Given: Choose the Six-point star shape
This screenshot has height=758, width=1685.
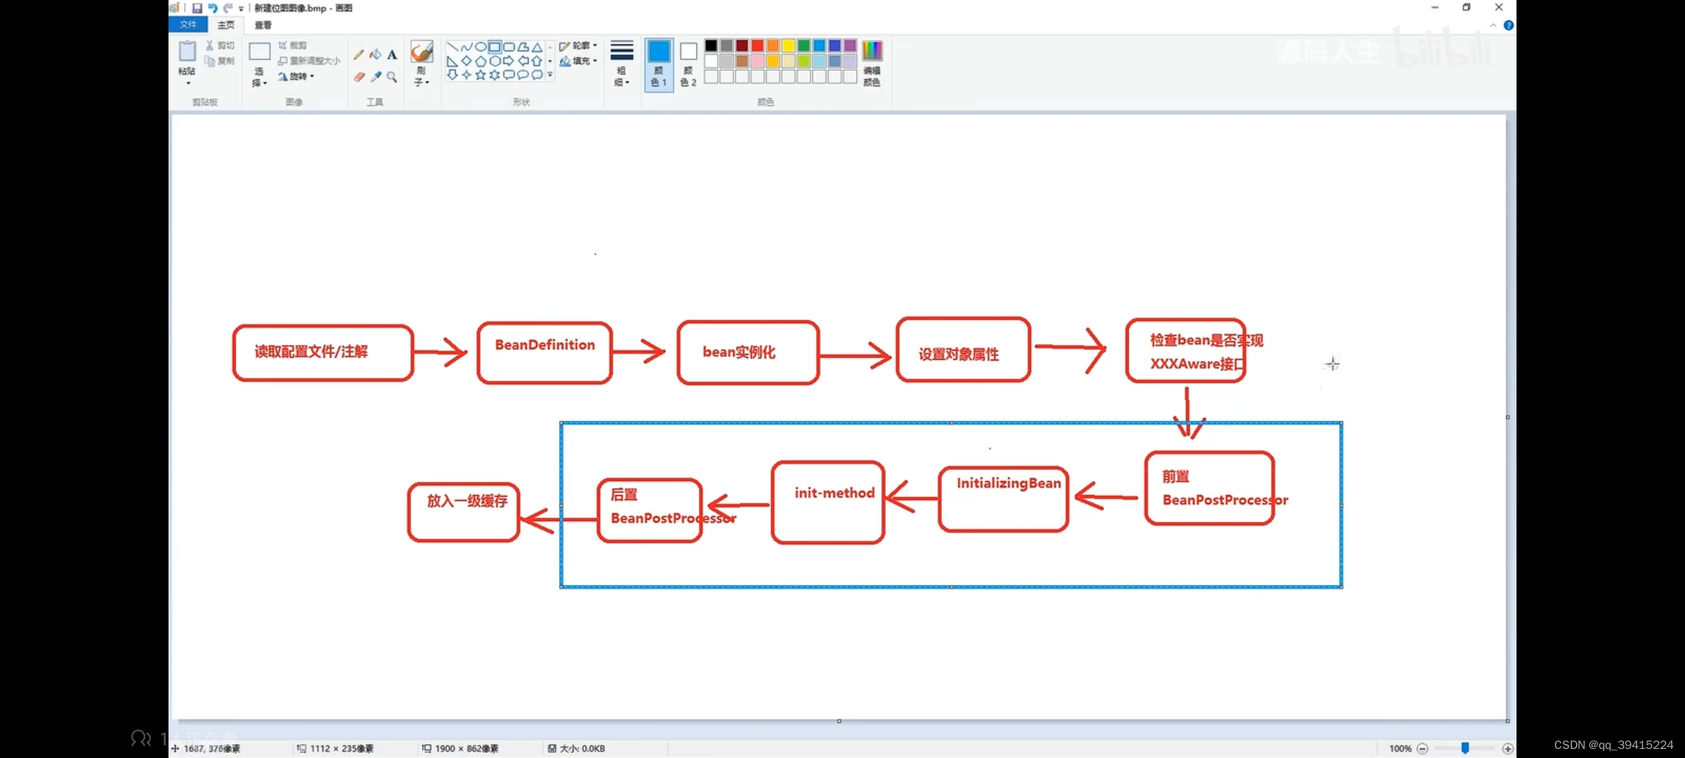Looking at the screenshot, I should tap(494, 74).
